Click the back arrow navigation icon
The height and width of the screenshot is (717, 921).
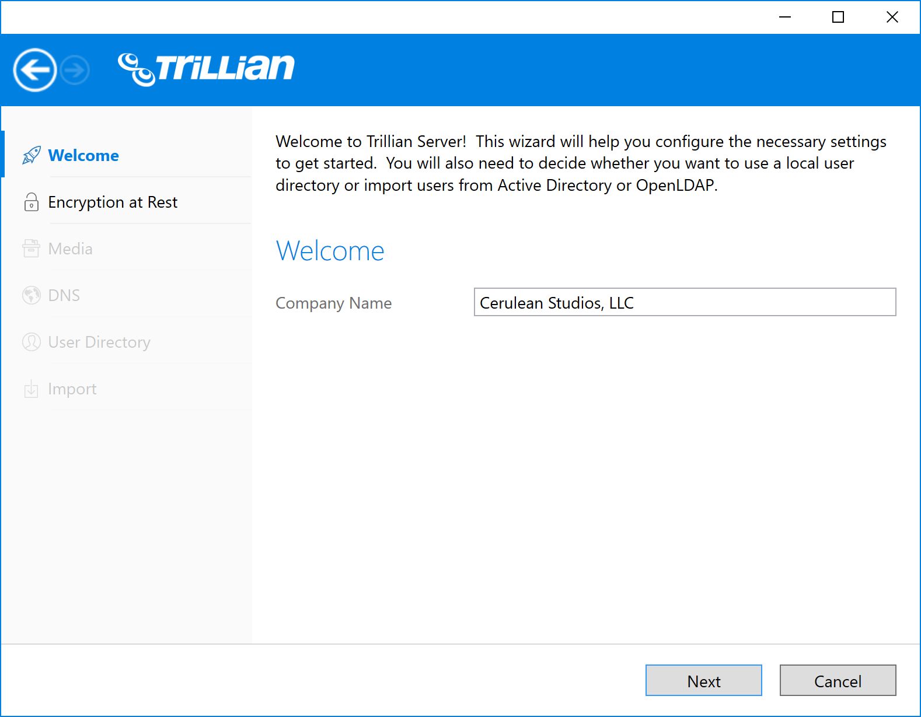pos(35,70)
